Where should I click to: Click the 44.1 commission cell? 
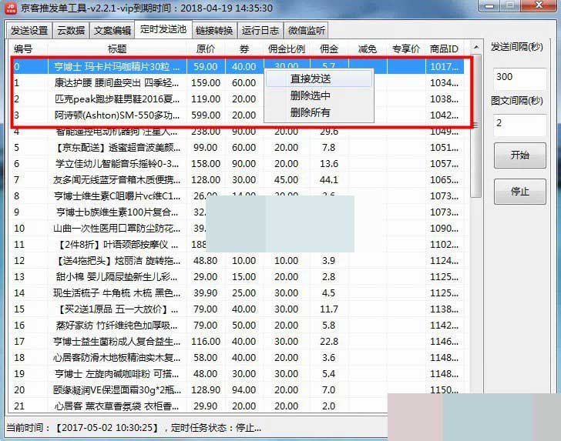pyautogui.click(x=329, y=180)
